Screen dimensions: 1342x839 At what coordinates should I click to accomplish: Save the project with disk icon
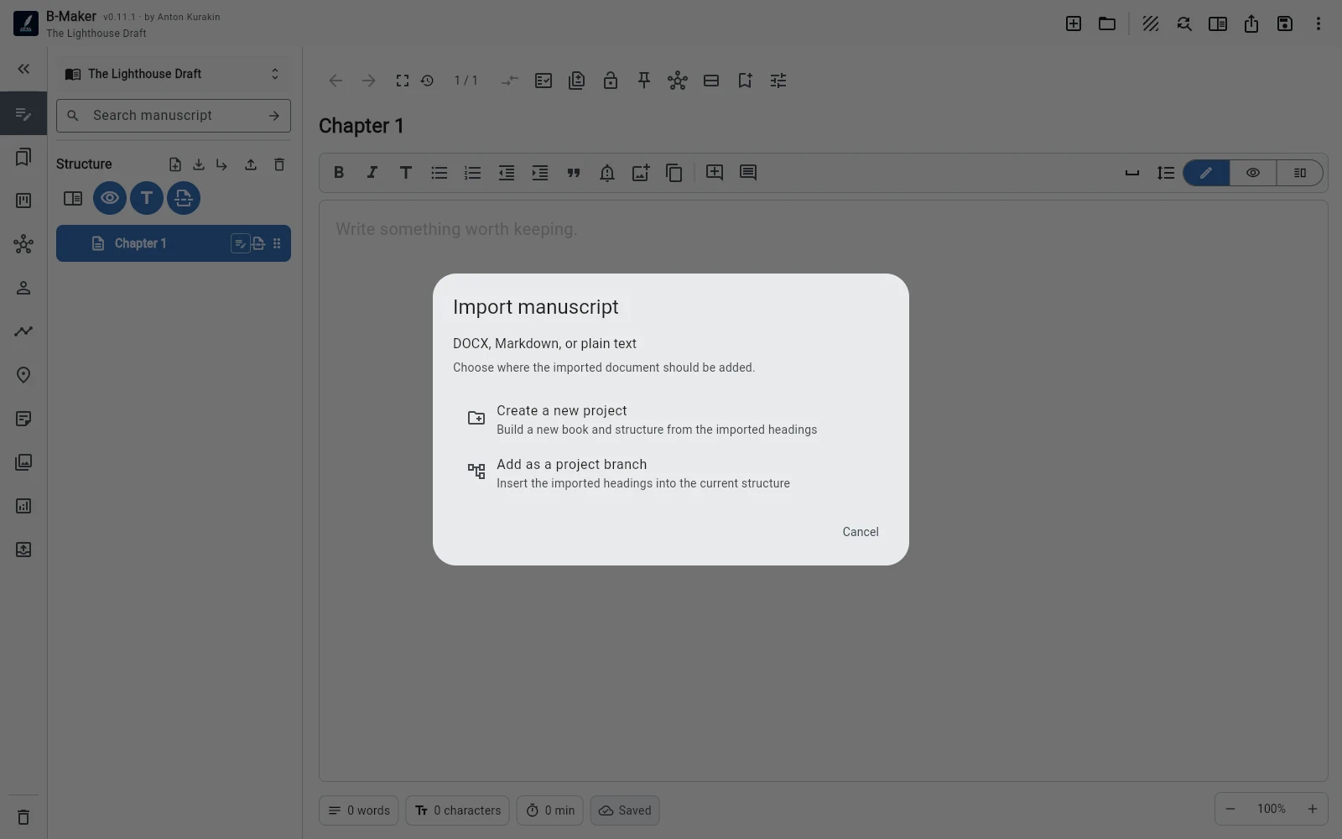(x=1285, y=23)
